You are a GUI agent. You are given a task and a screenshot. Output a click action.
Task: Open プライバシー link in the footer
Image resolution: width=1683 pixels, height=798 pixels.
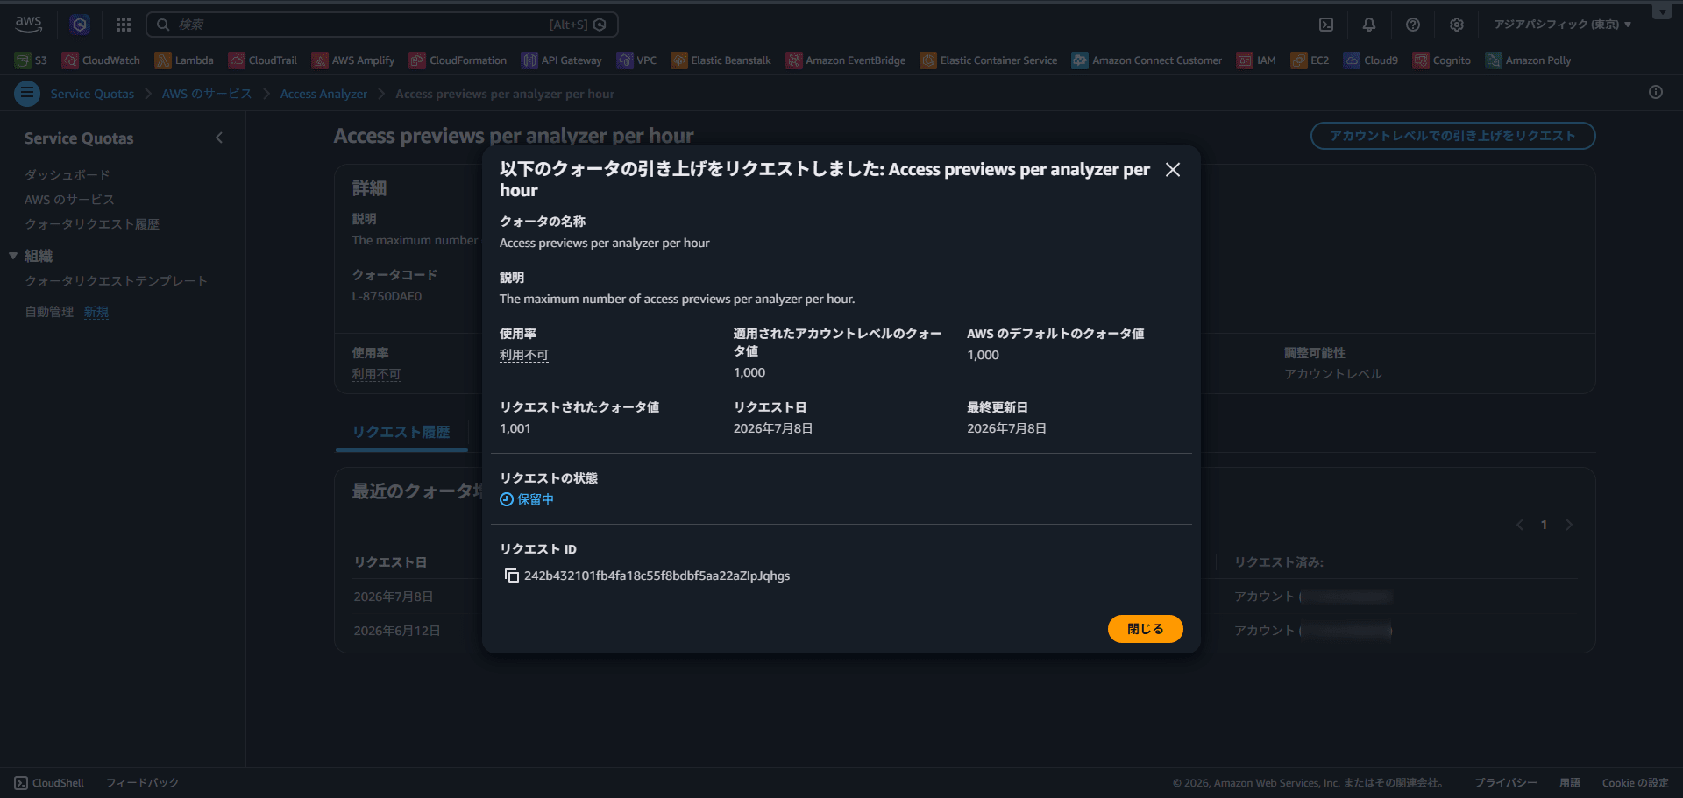click(x=1505, y=783)
